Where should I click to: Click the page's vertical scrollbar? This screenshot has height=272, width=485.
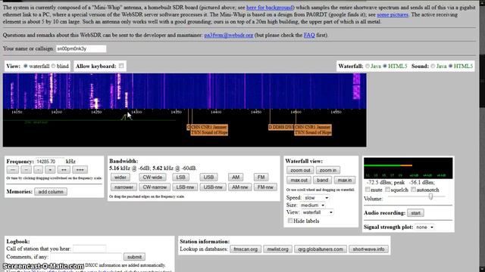(x=482, y=136)
